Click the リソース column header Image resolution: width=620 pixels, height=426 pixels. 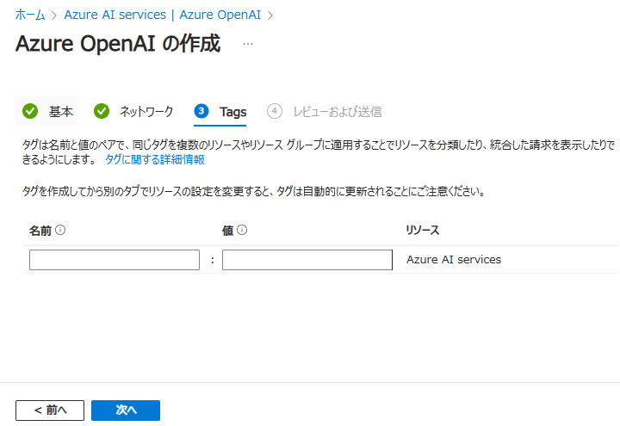(422, 231)
